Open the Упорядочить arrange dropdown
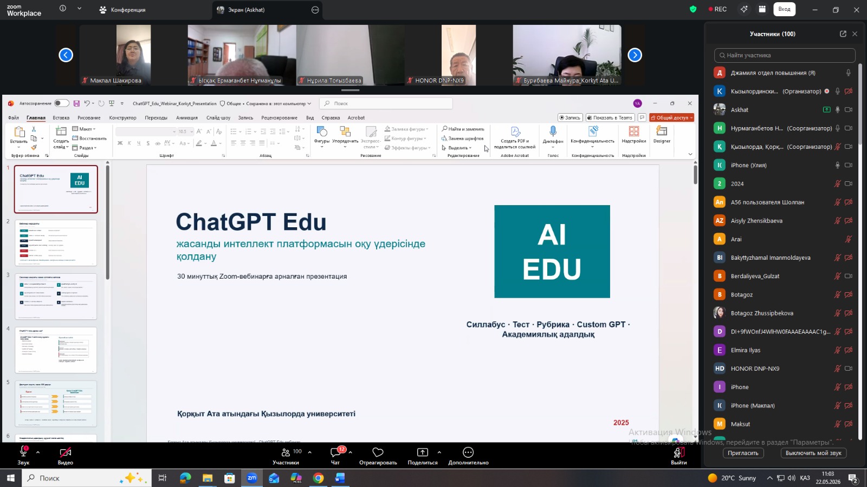Image resolution: width=867 pixels, height=487 pixels. (x=345, y=137)
